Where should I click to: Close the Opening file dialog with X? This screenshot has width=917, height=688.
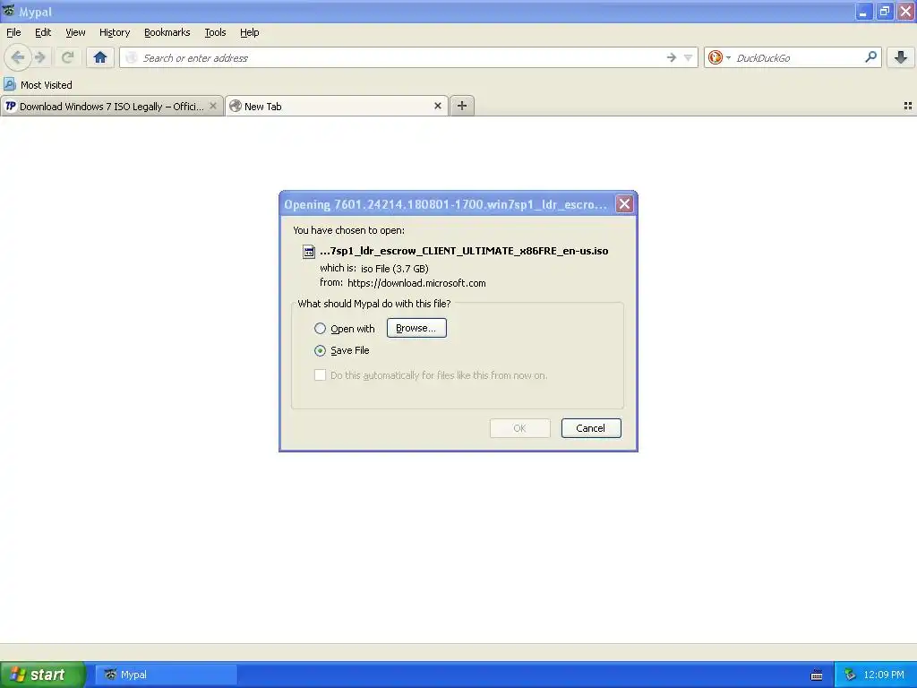[x=624, y=203]
